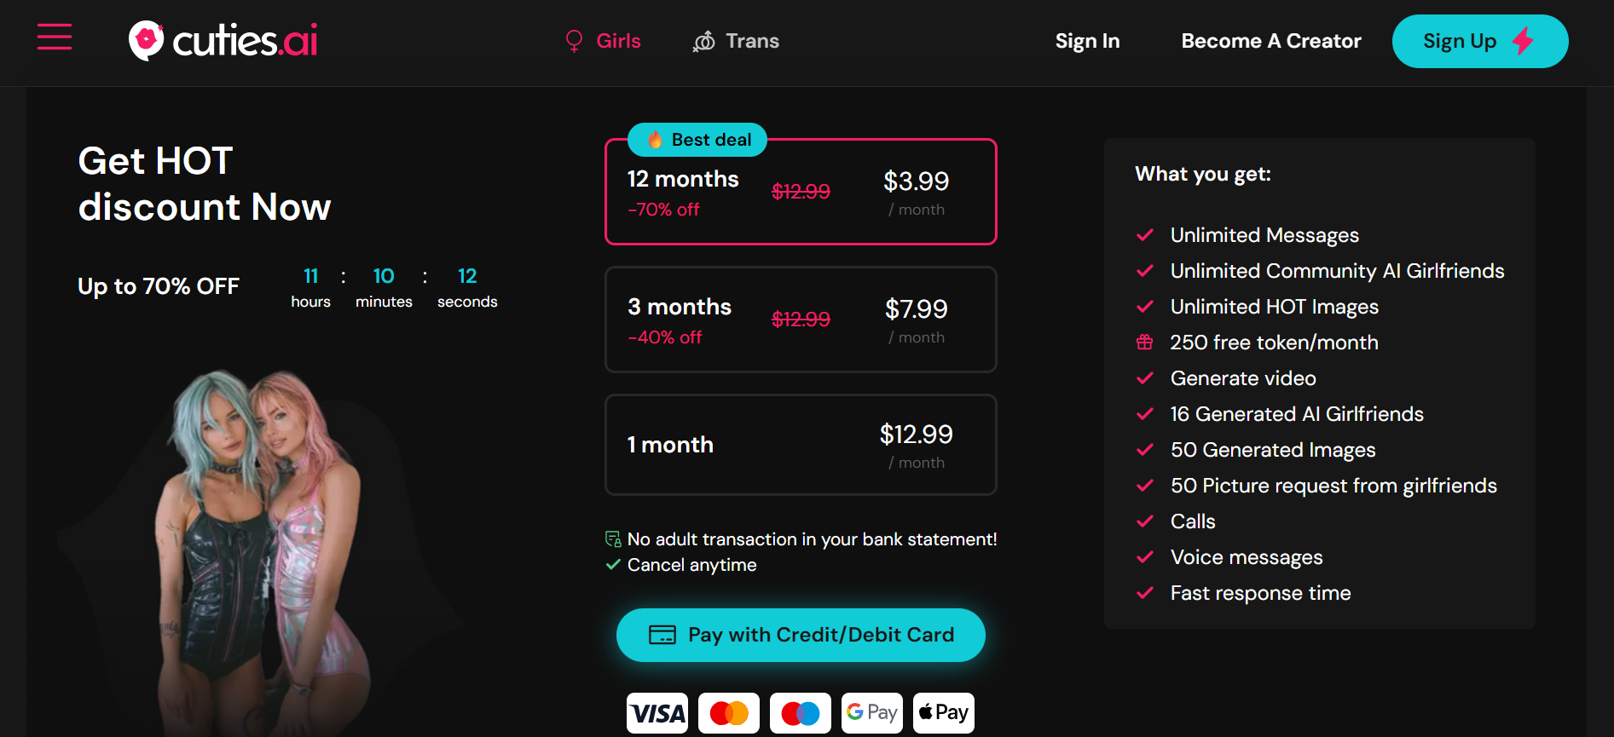Click the Apple Pay icon
1614x737 pixels.
pyautogui.click(x=943, y=712)
